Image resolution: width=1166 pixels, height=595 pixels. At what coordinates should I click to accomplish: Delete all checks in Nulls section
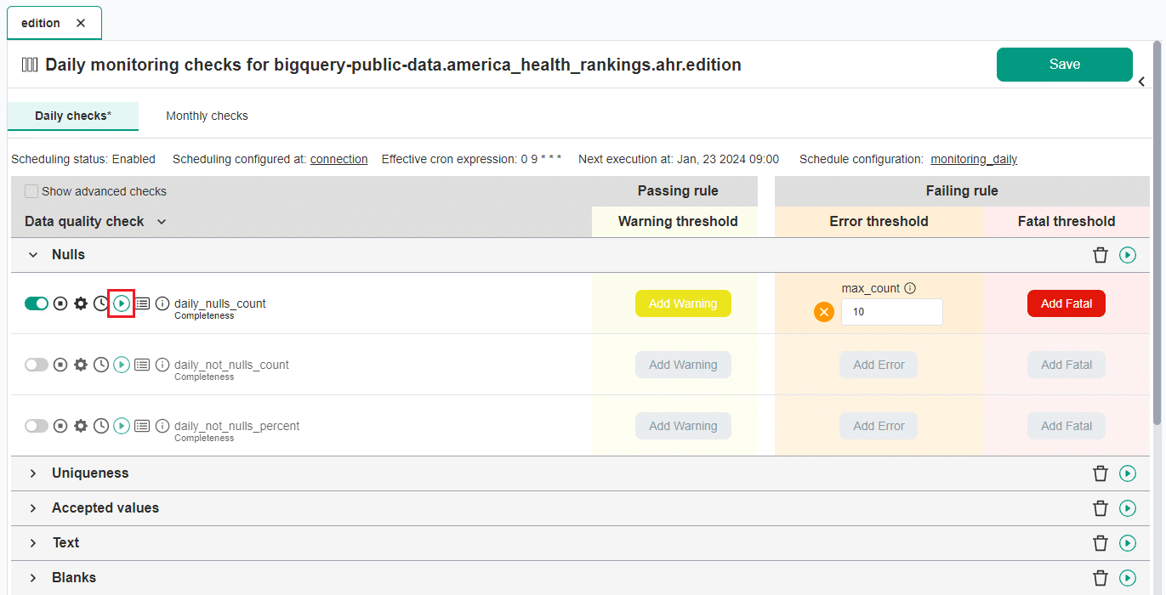1101,254
